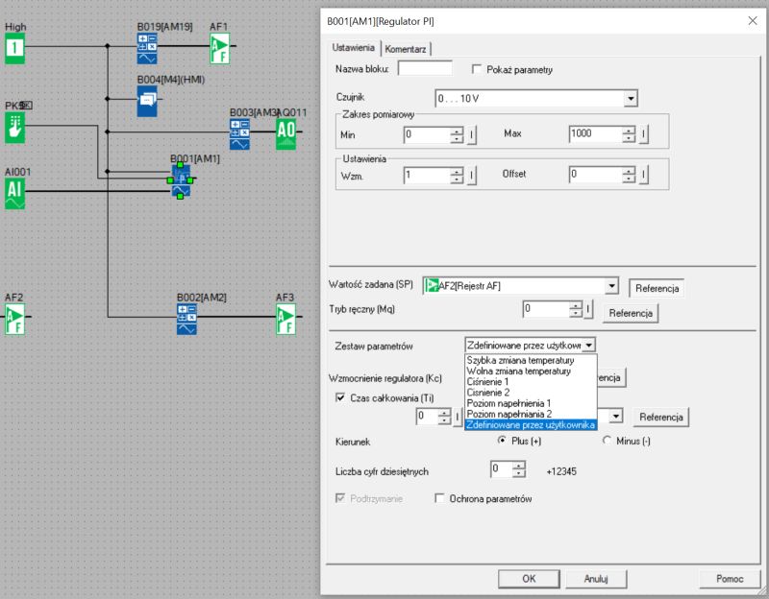The height and width of the screenshot is (599, 769).
Task: Choose Szybka zmiana temperatury option
Action: coord(531,360)
